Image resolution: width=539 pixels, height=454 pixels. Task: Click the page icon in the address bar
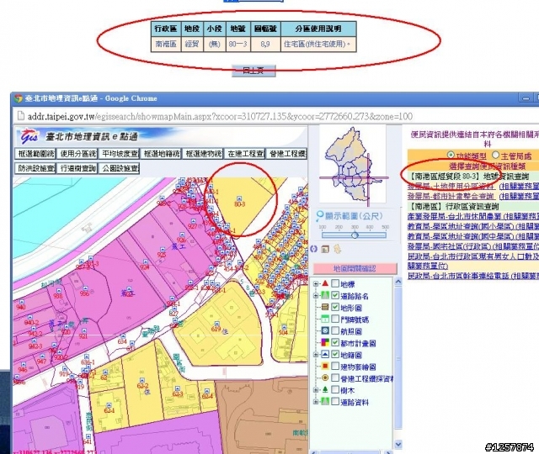[x=21, y=116]
